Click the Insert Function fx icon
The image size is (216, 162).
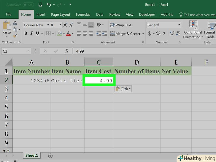click(x=67, y=51)
